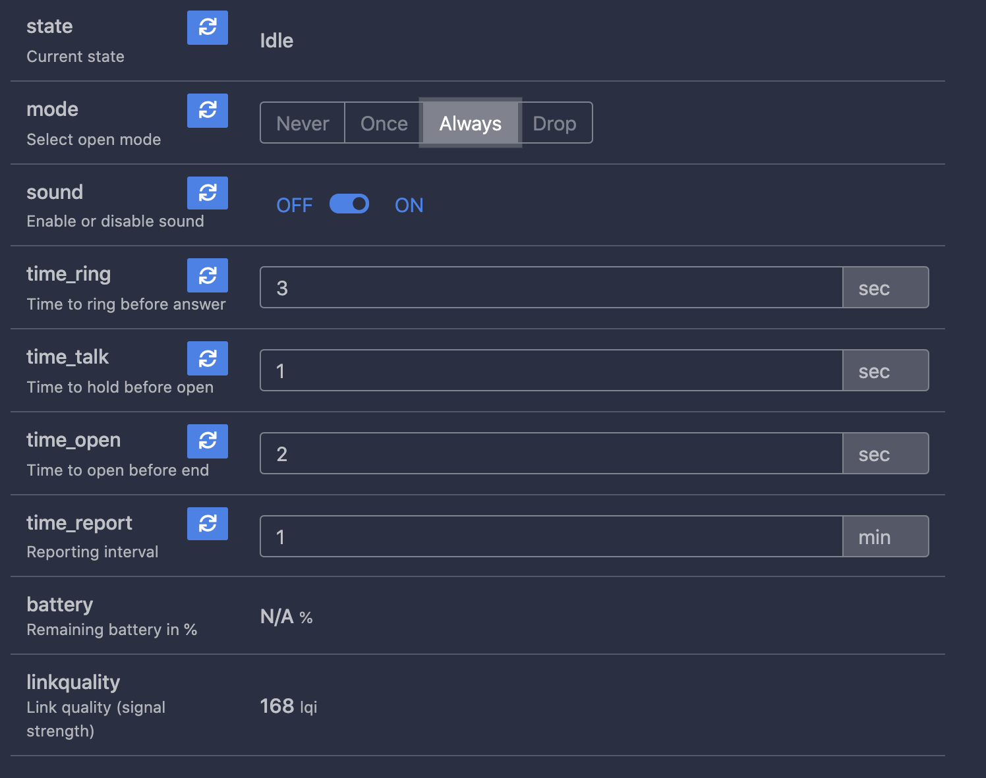Set open mode to Never
Image resolution: width=986 pixels, height=778 pixels.
click(303, 123)
